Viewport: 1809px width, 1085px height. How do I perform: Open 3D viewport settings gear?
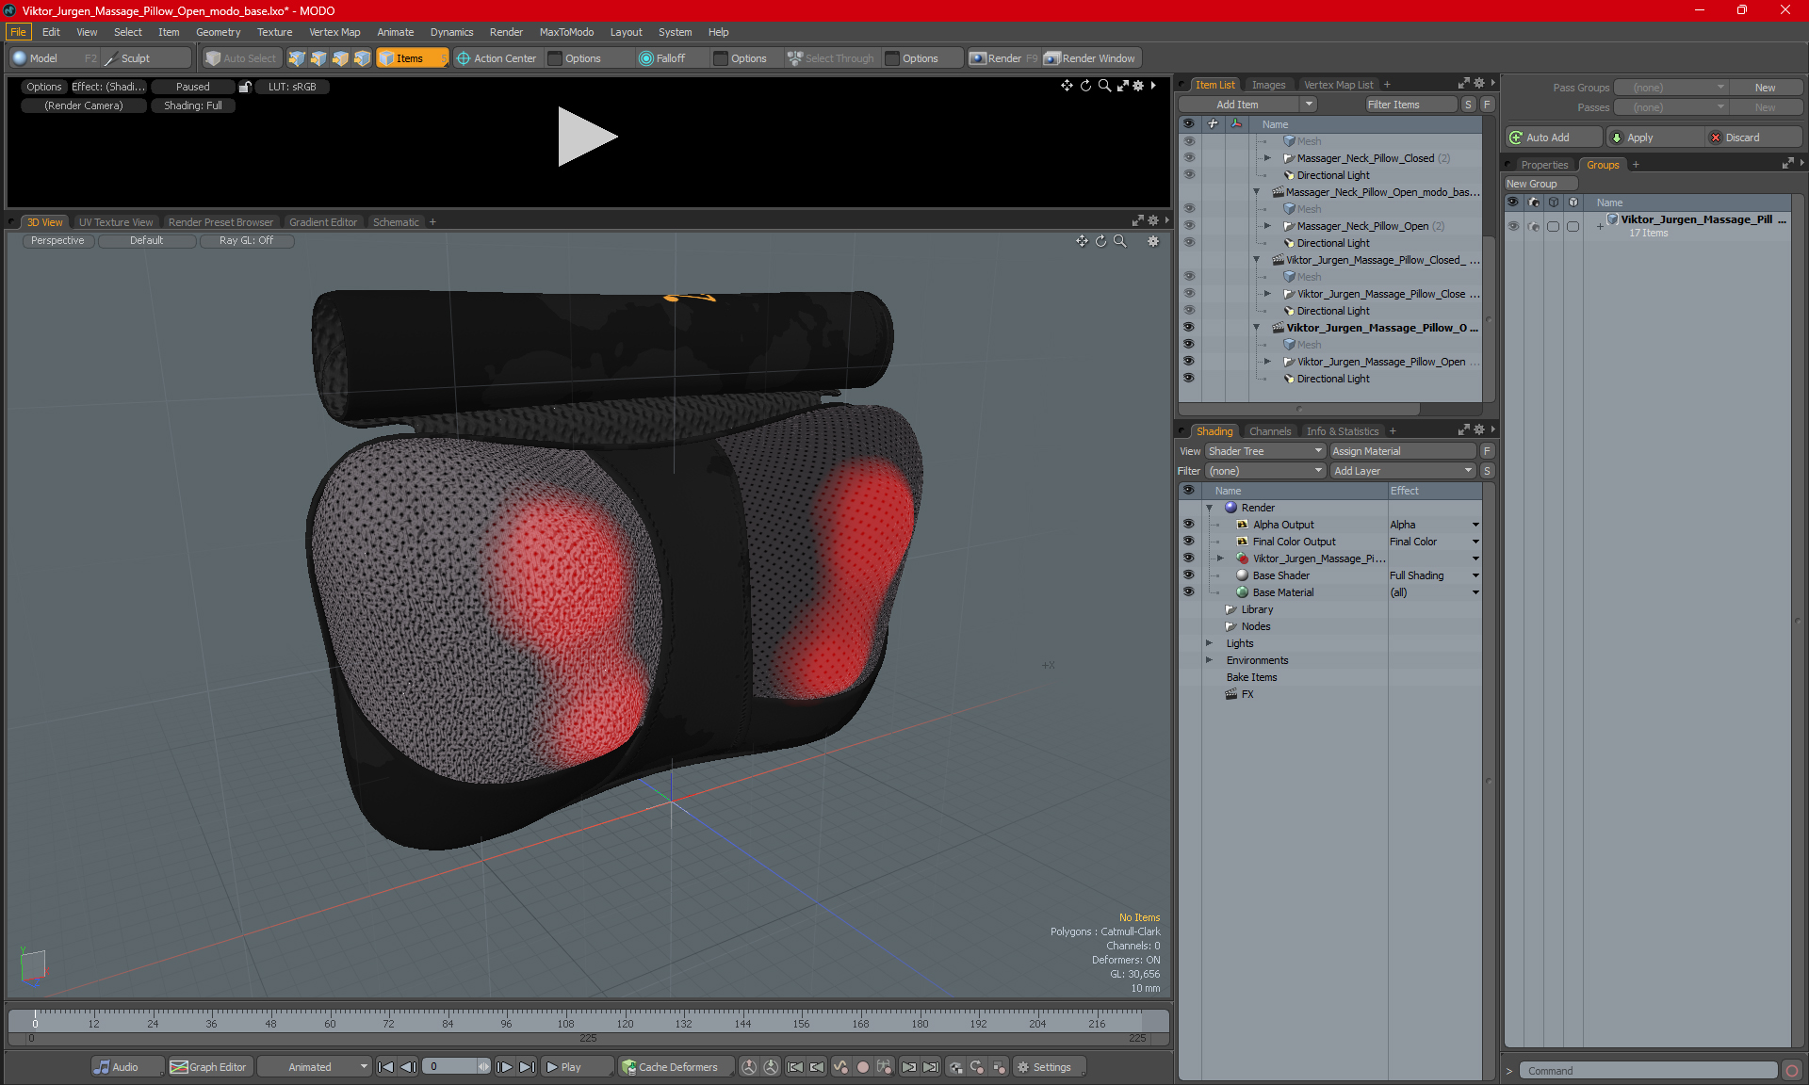1153,241
